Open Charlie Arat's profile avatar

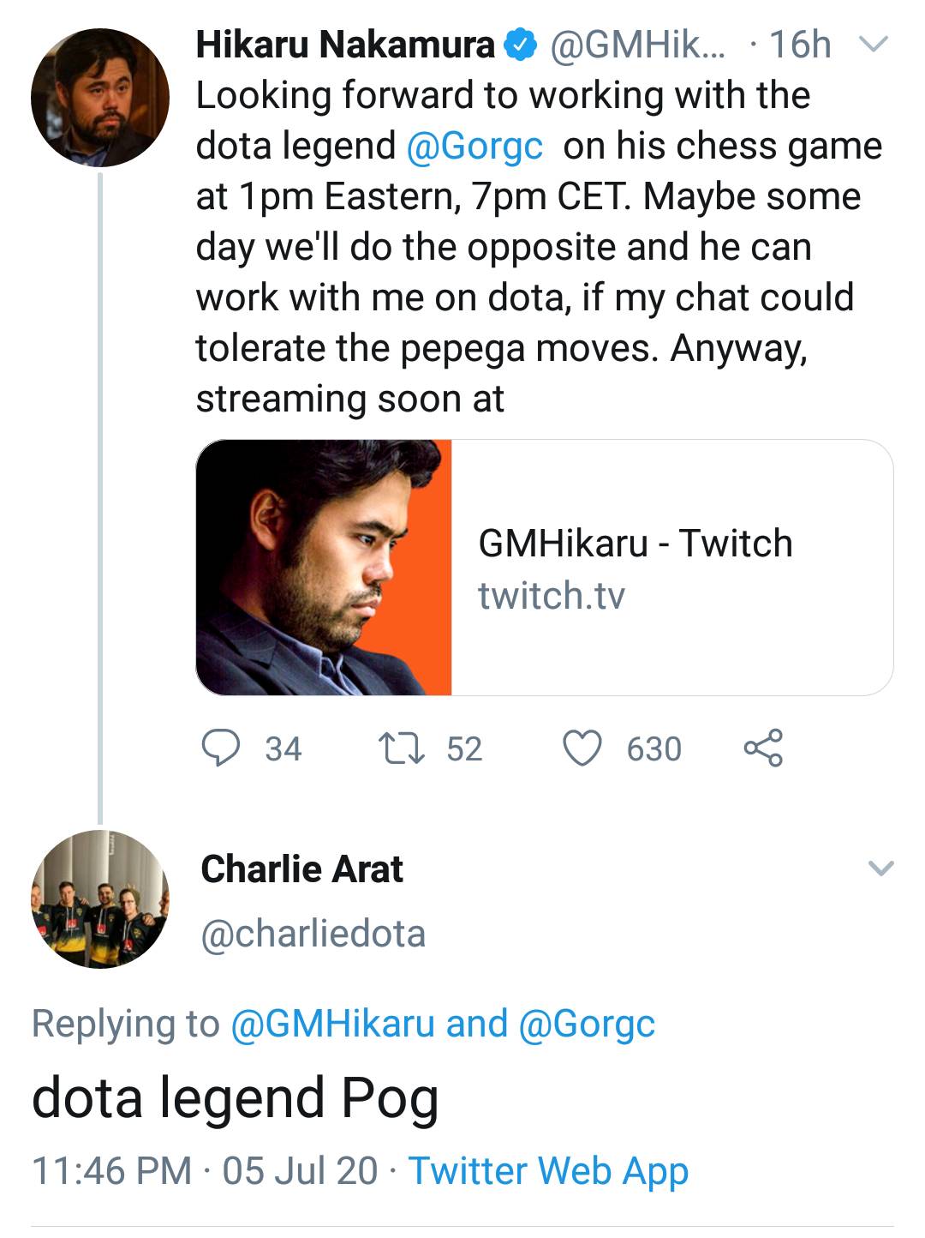[100, 898]
